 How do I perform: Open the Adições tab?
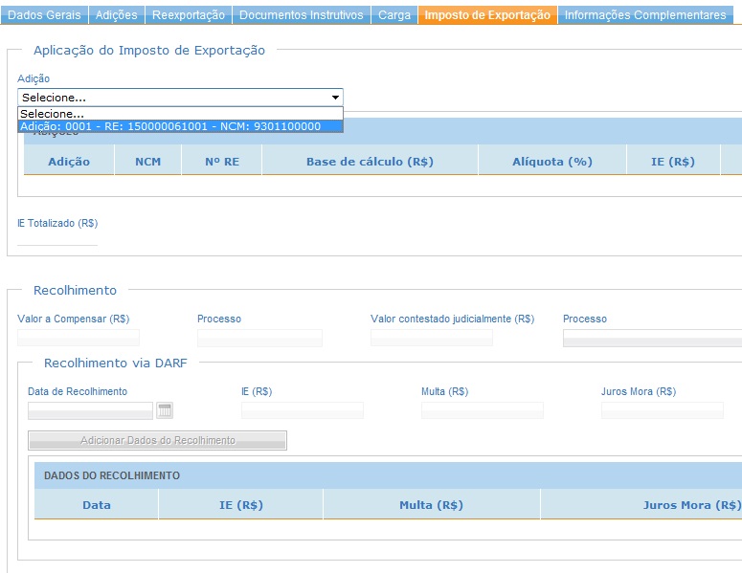(117, 15)
